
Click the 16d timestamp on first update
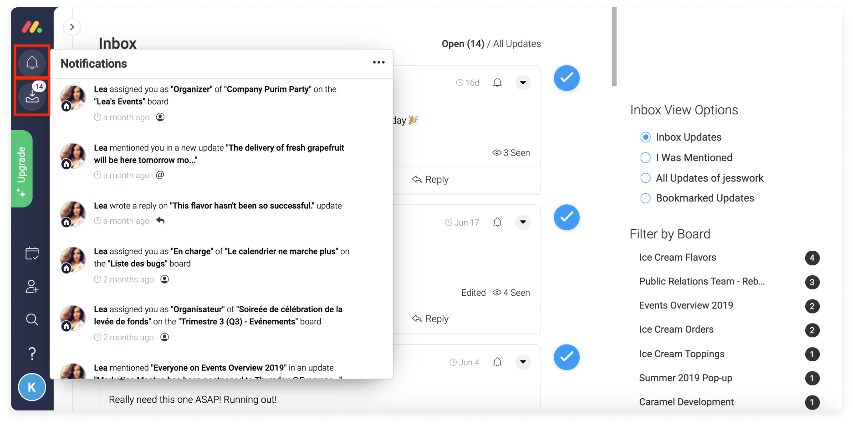[468, 83]
